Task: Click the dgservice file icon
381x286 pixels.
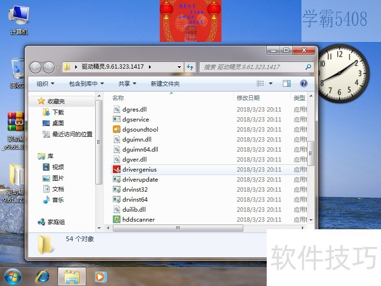Action: 117,120
